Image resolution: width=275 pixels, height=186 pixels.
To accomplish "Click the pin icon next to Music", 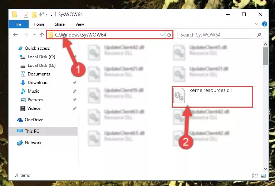I will 74,91.
